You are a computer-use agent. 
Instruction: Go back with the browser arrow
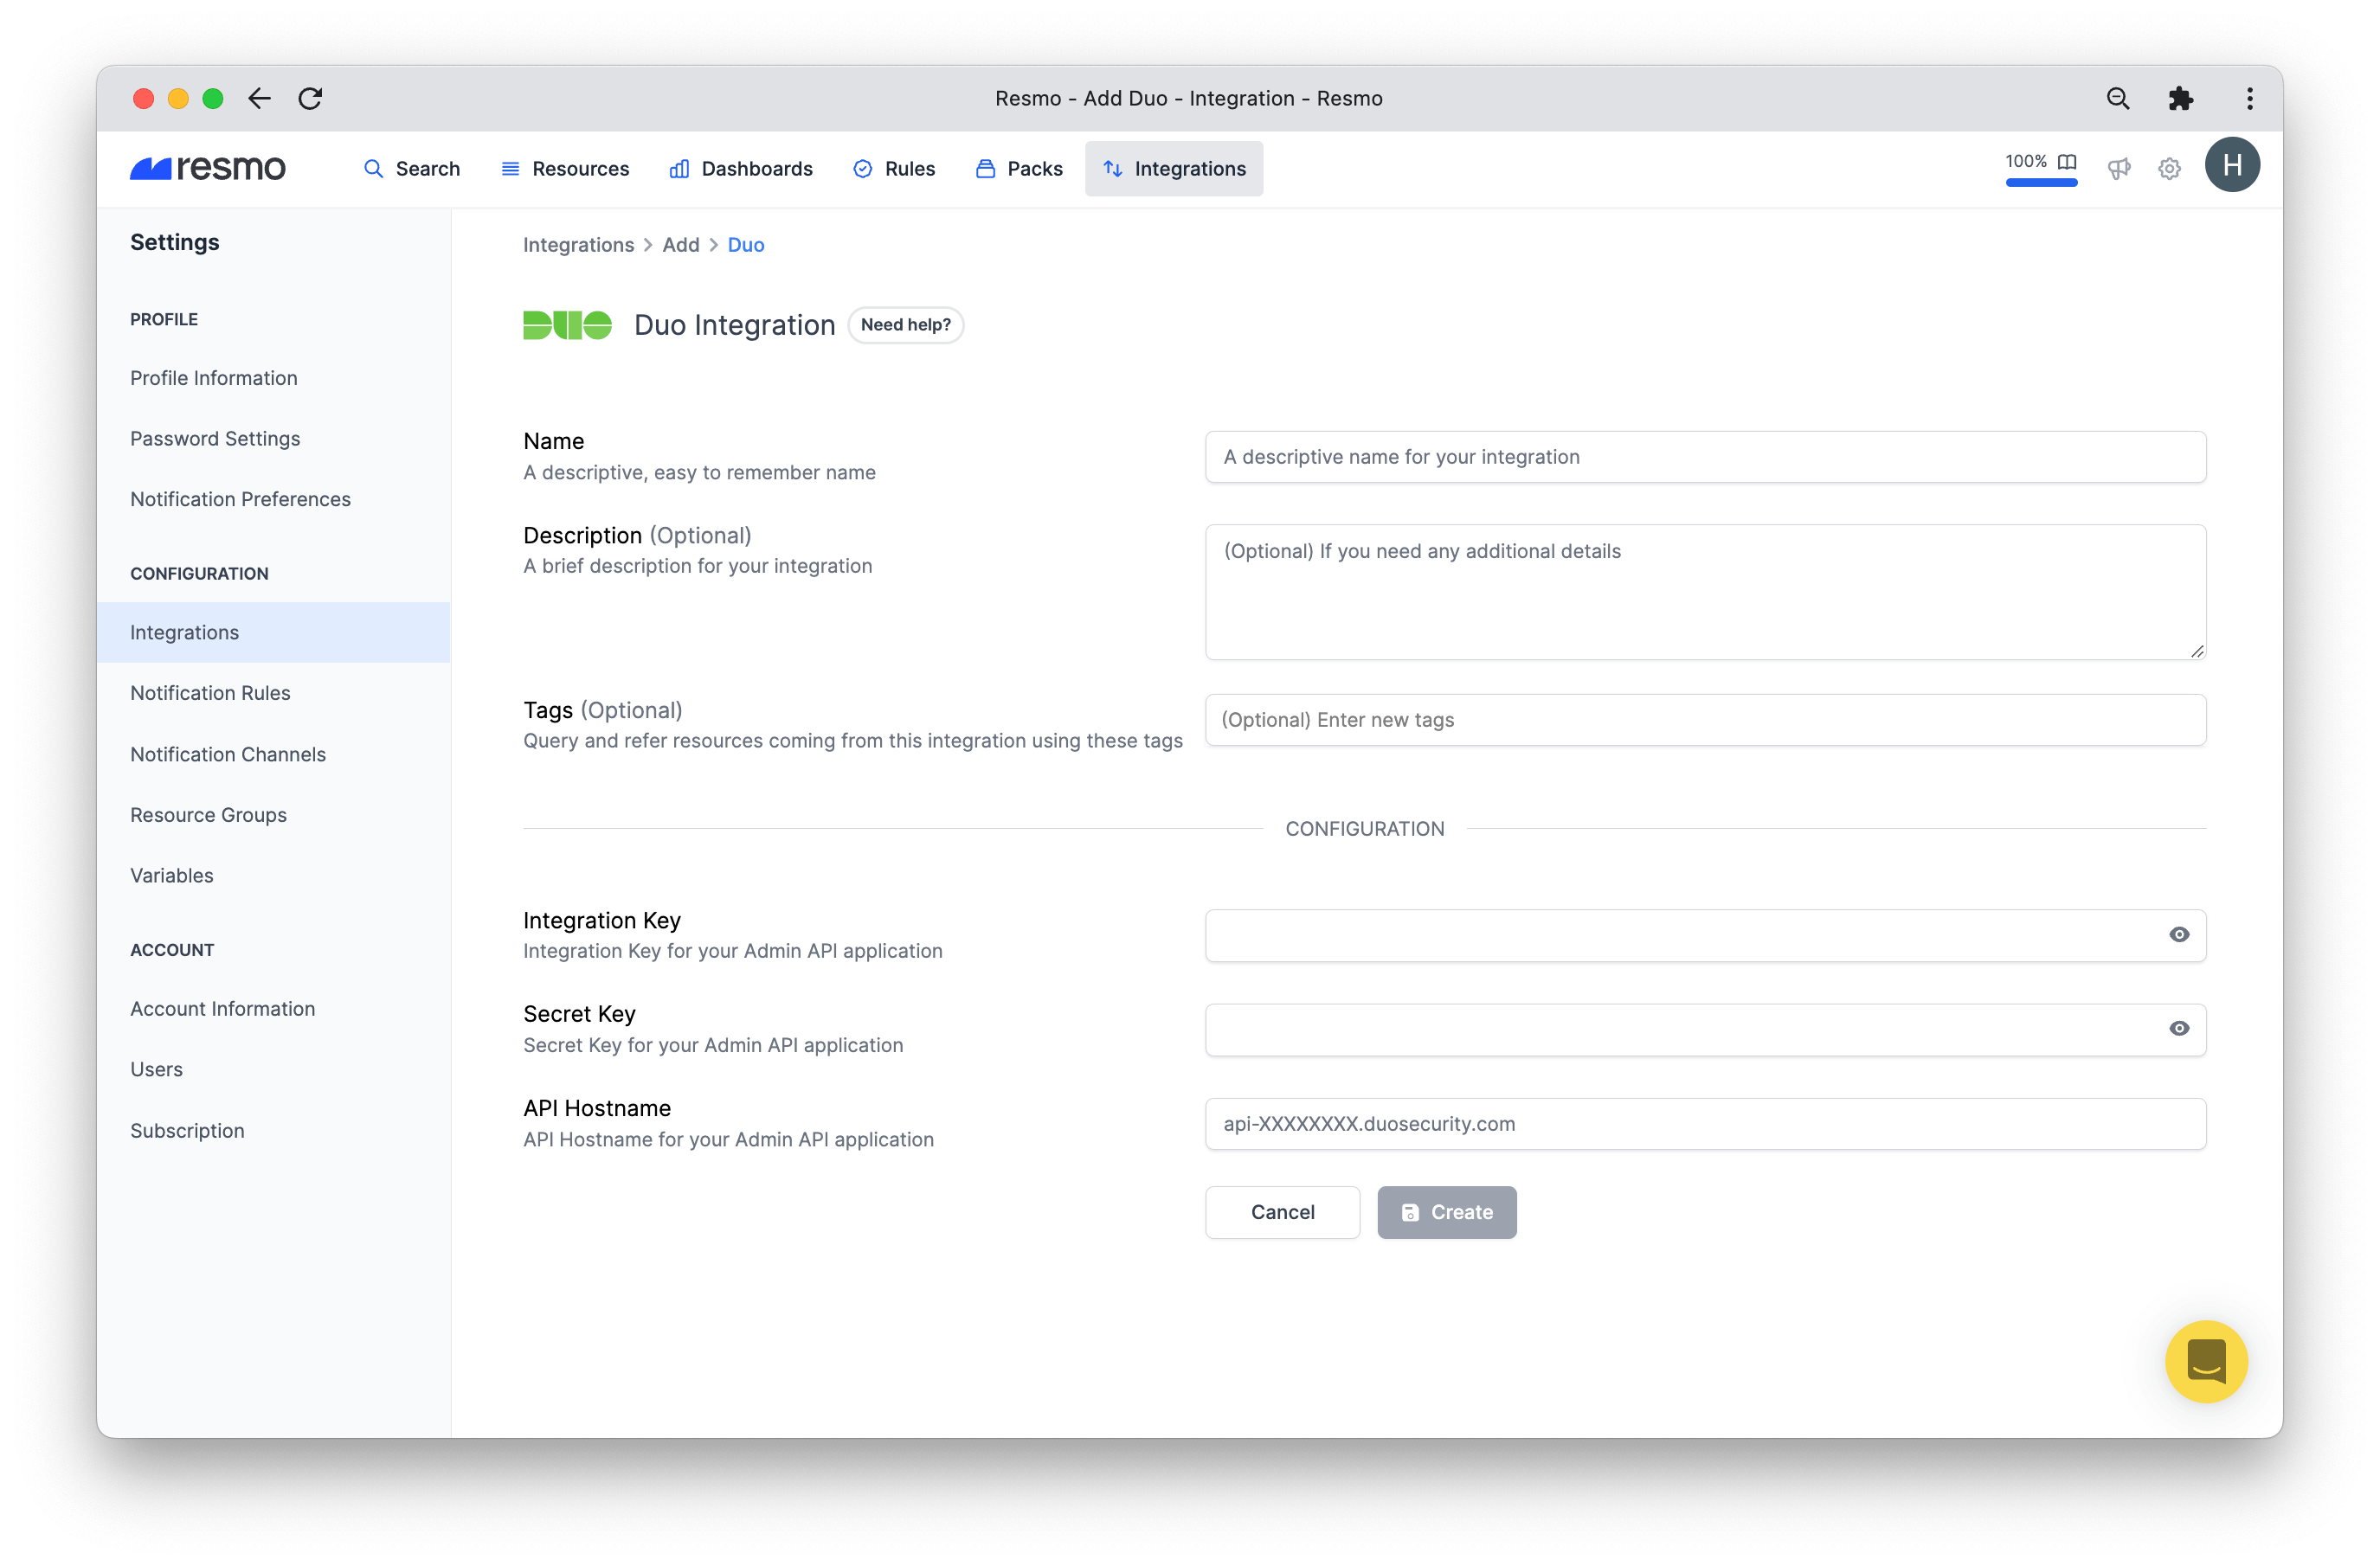click(x=260, y=98)
